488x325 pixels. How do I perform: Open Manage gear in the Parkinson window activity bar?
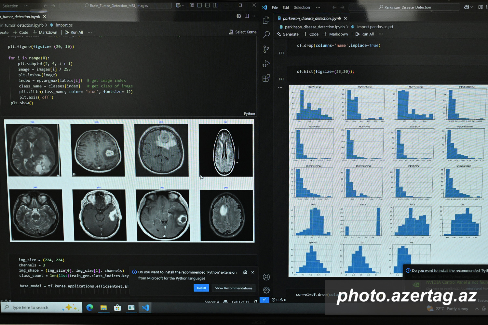tap(266, 290)
